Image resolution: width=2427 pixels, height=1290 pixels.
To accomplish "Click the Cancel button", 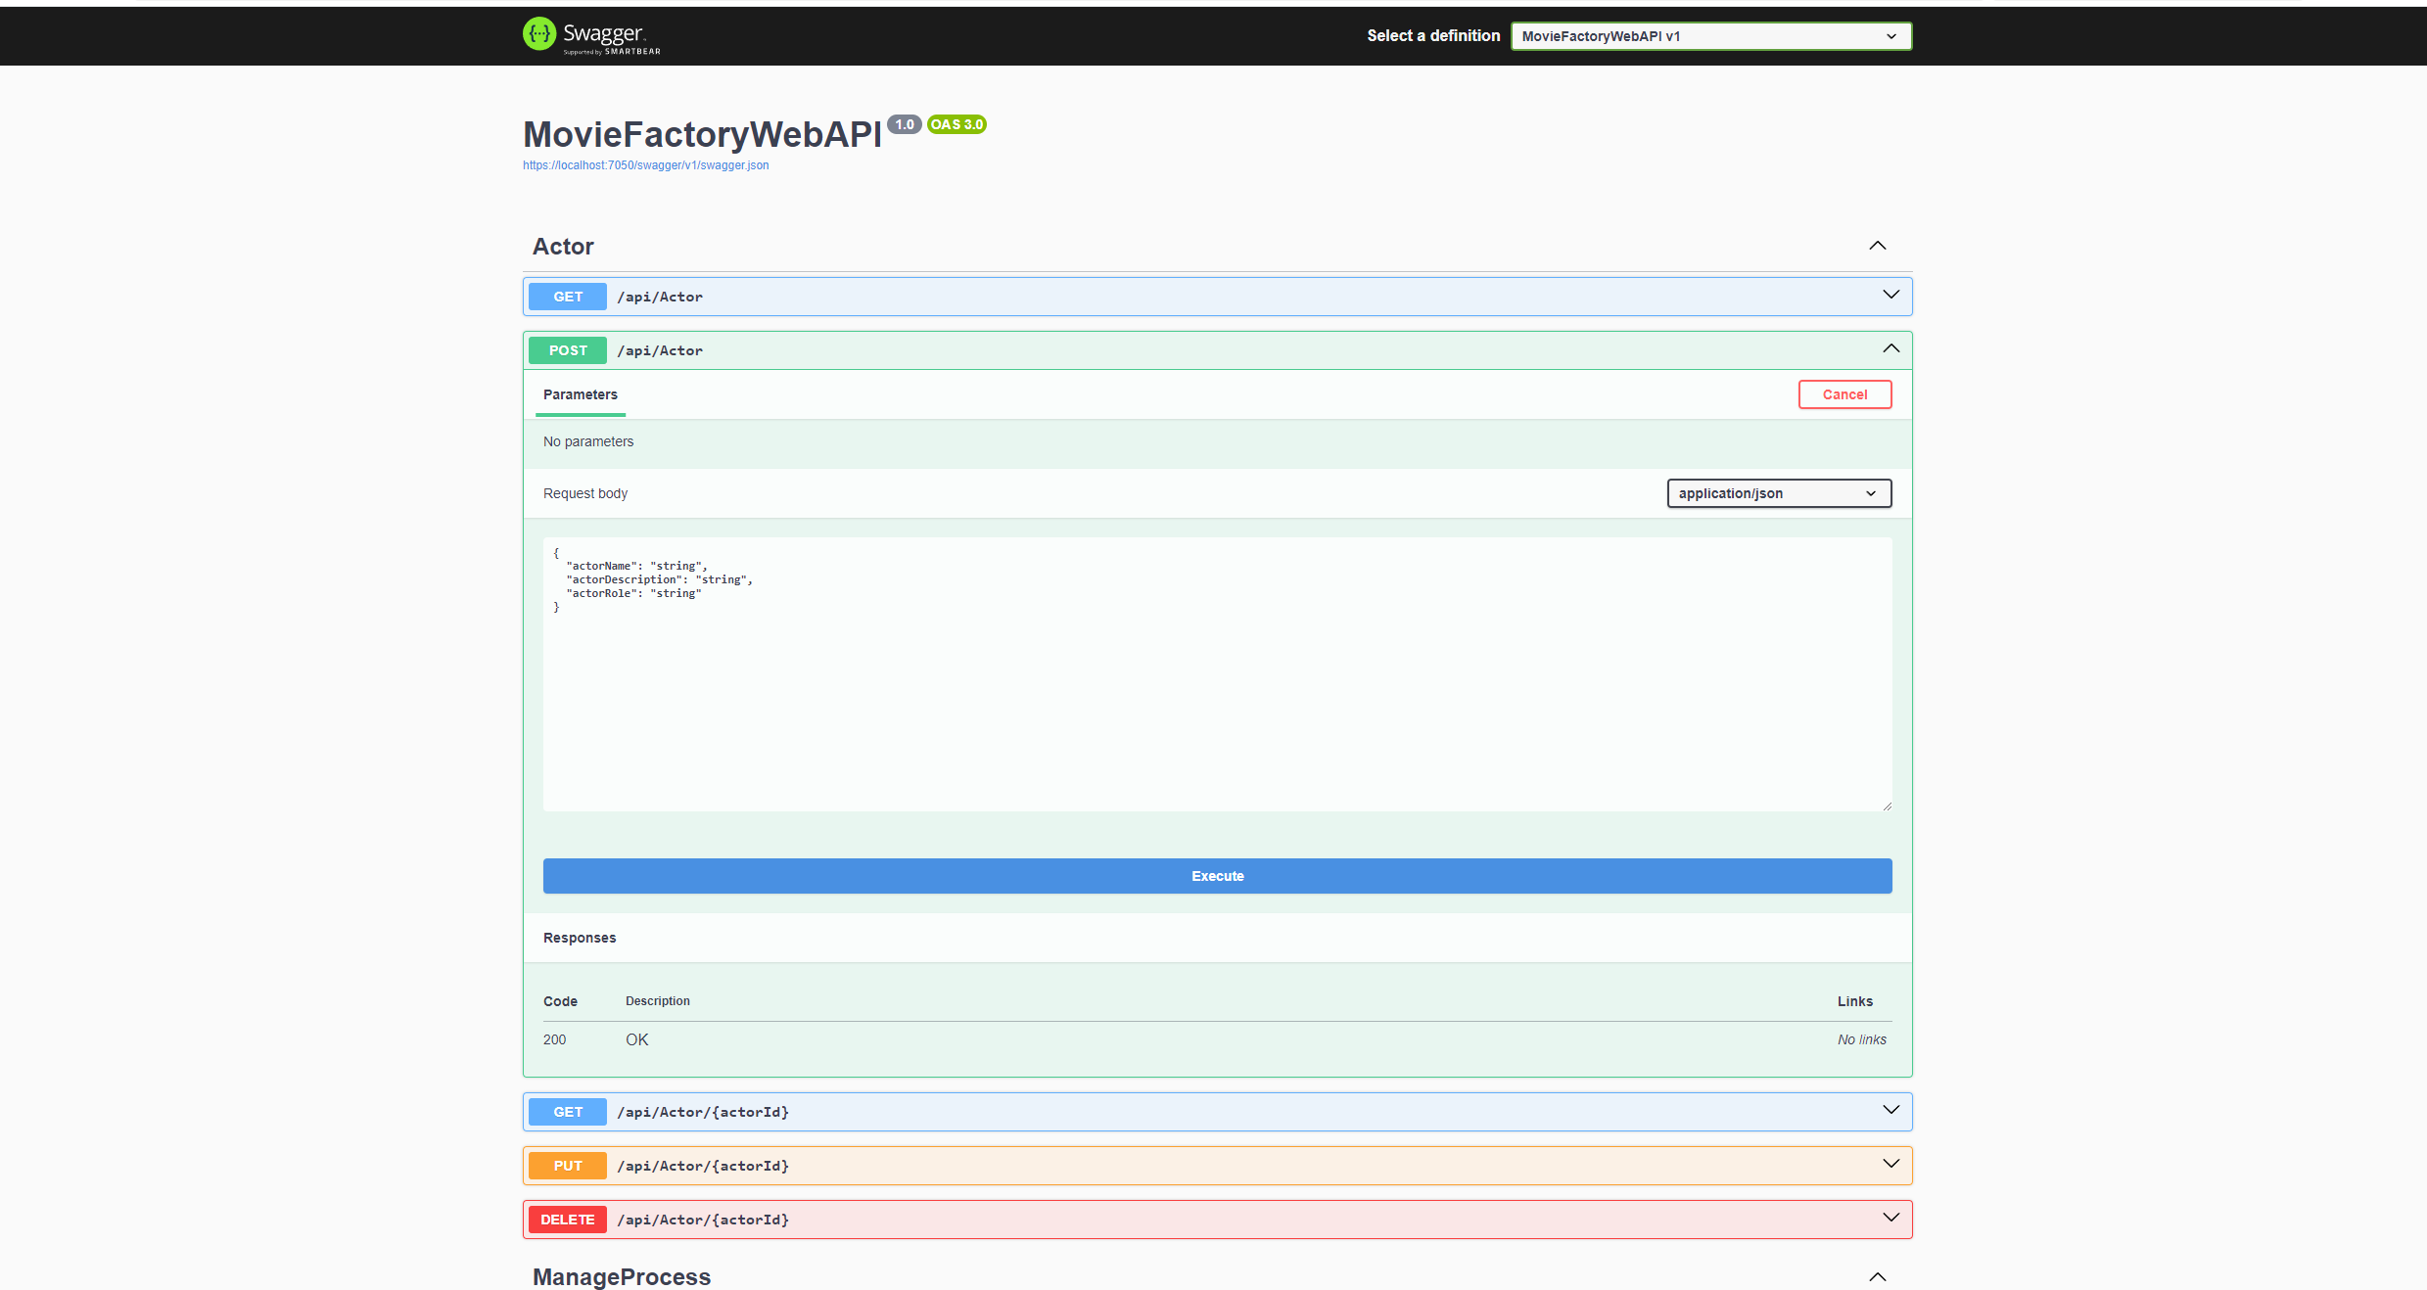I will pos(1844,394).
